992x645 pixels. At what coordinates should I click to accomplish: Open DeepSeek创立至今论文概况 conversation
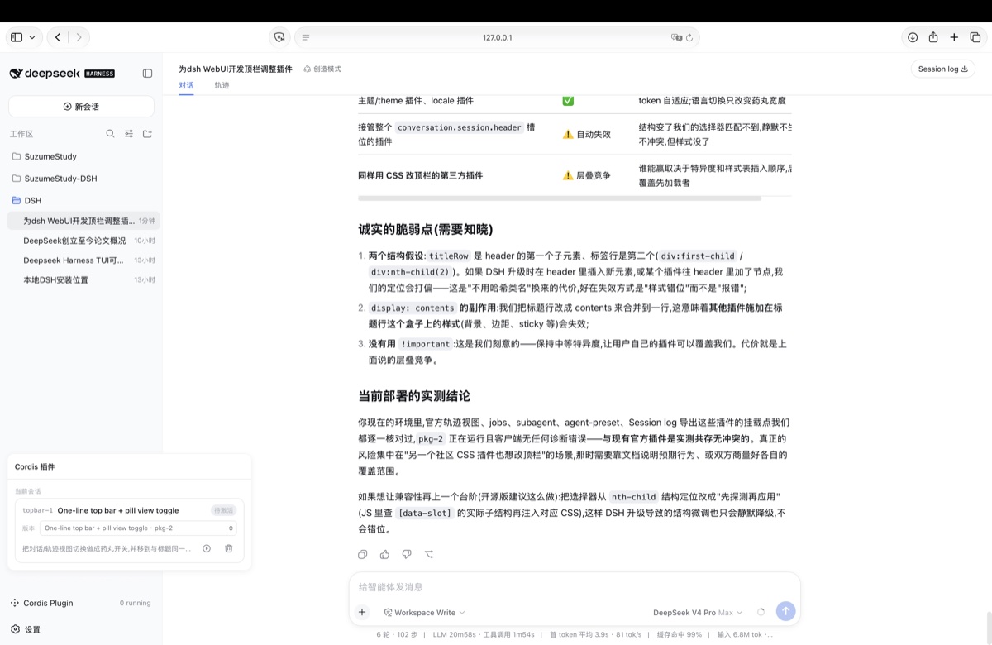[83, 241]
